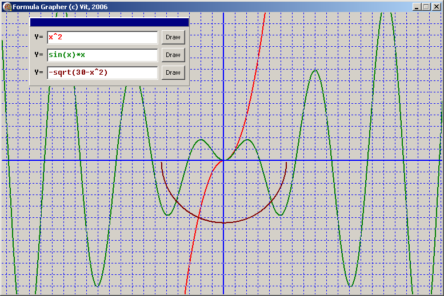
Task: Click the Y= label beside -sqrt(30-x^2)
Action: click(x=39, y=72)
